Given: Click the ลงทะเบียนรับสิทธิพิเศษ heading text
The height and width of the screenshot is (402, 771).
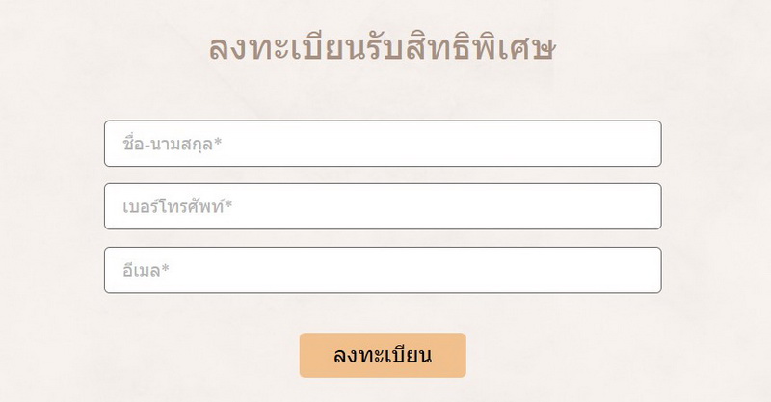Looking at the screenshot, I should point(383,48).
